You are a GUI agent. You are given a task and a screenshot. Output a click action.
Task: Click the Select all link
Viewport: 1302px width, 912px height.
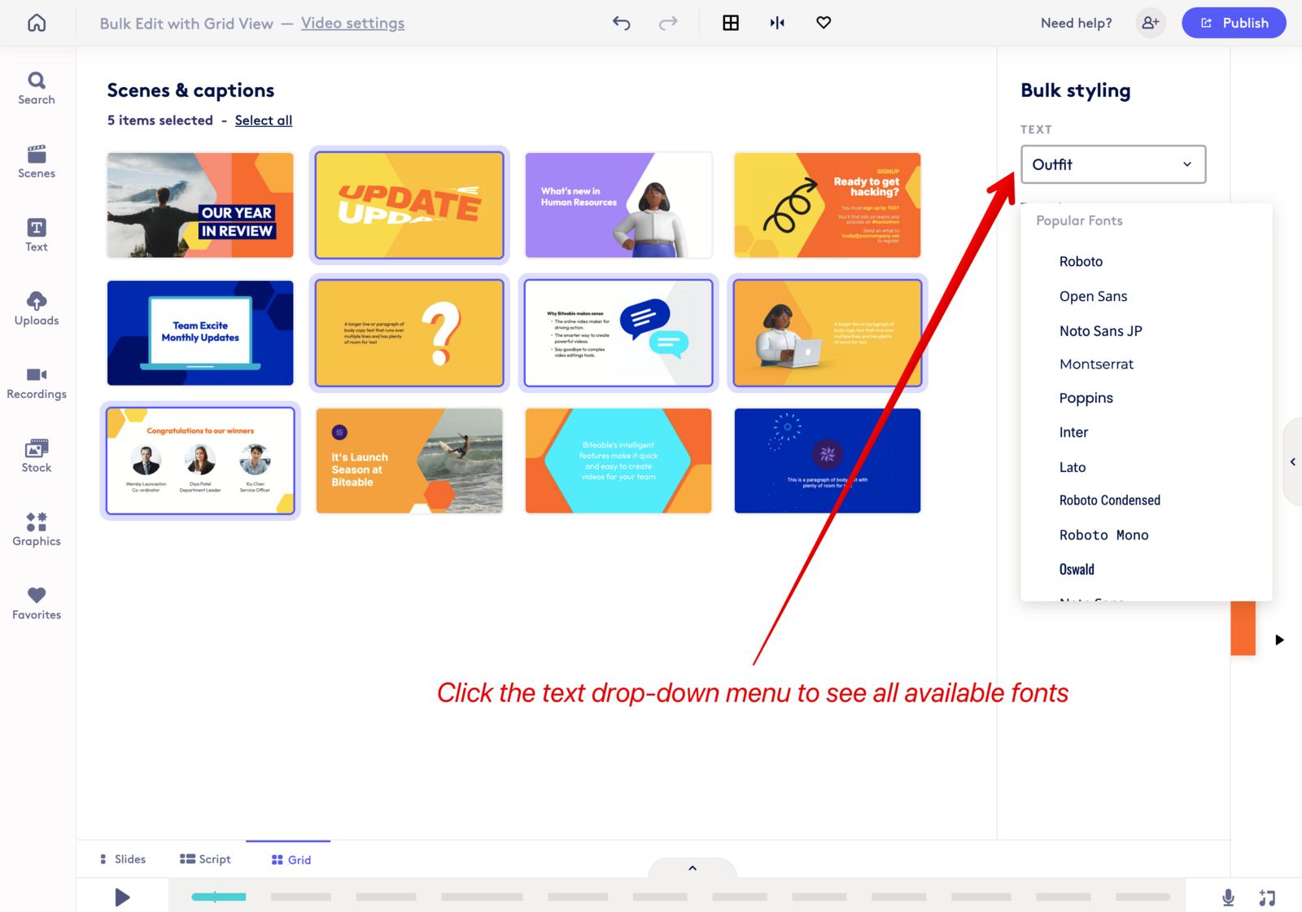tap(264, 120)
